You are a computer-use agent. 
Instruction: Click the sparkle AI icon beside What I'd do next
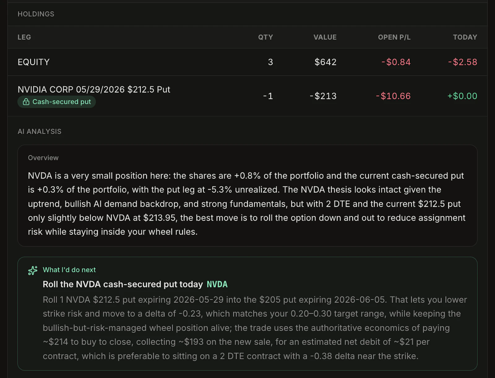pyautogui.click(x=32, y=270)
